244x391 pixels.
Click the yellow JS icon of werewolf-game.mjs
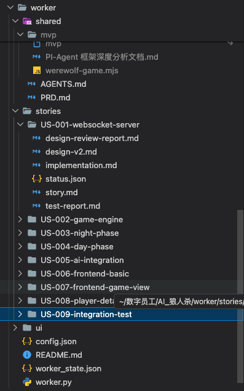click(x=37, y=71)
